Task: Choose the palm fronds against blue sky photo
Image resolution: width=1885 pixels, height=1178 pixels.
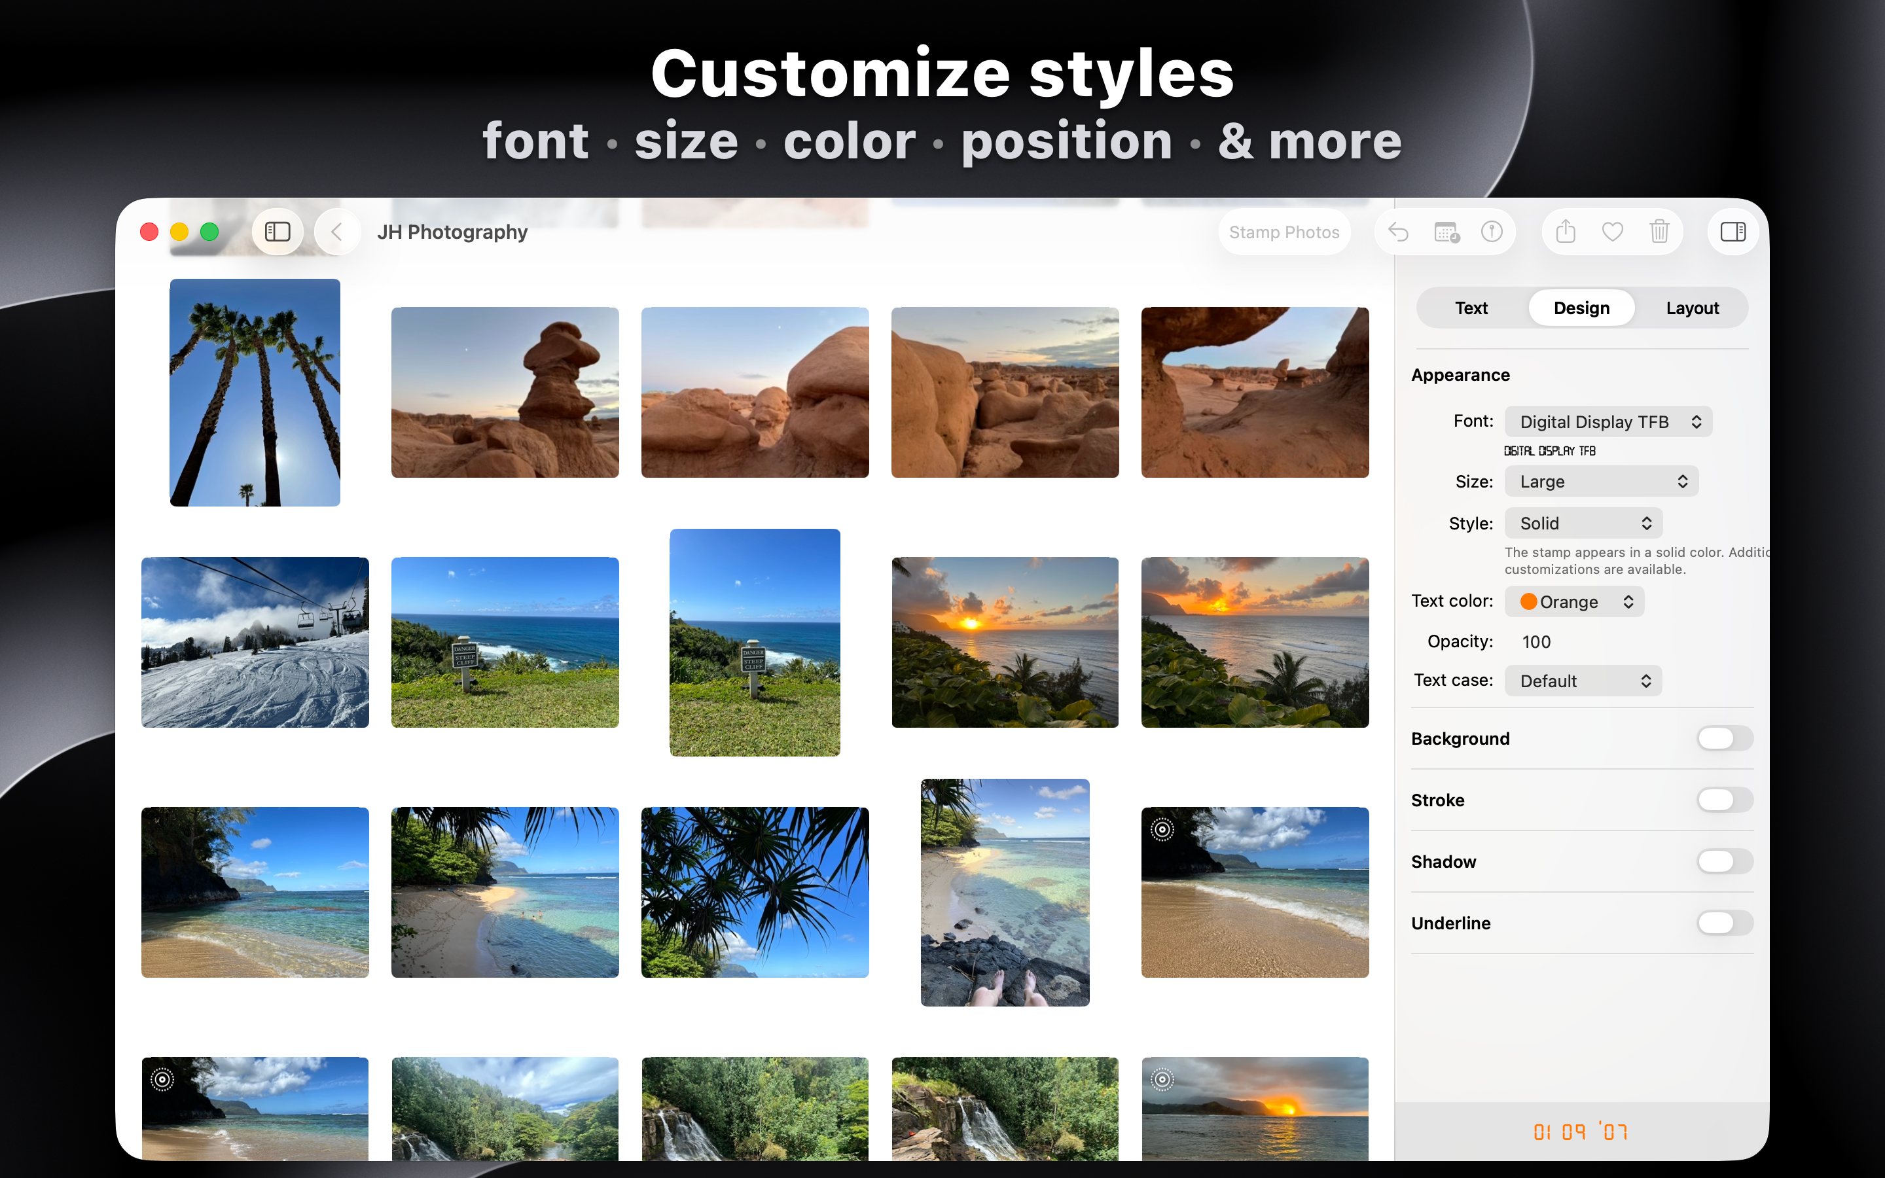Action: [755, 892]
